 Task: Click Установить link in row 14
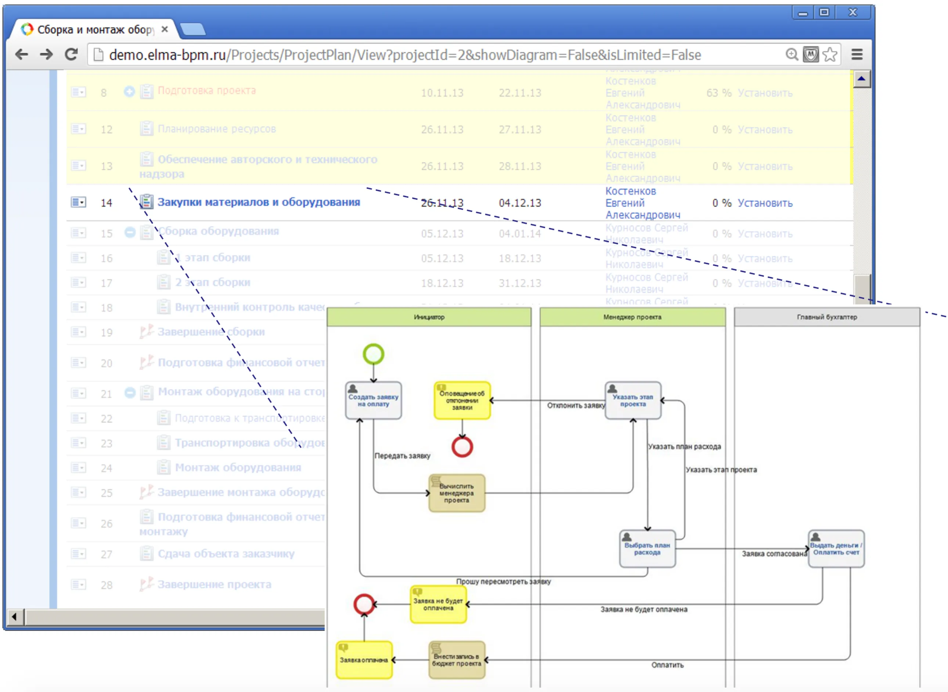click(x=765, y=203)
